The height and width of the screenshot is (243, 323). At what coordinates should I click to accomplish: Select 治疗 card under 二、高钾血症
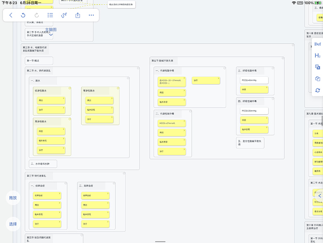(x=95, y=224)
